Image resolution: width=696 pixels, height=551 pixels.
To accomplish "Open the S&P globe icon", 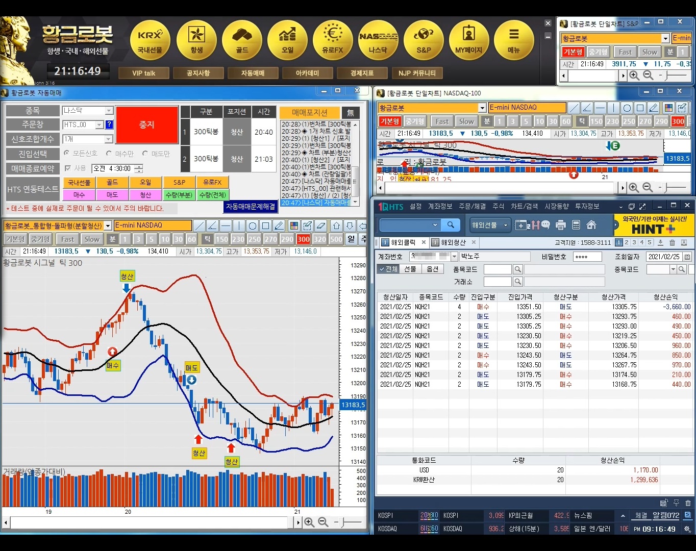I will [424, 40].
